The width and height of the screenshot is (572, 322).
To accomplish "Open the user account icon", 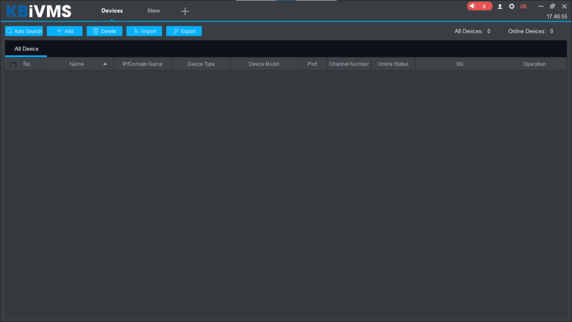I will pos(500,6).
